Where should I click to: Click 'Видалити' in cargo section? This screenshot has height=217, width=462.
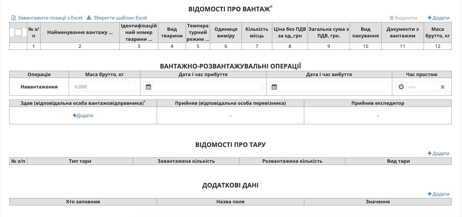pos(403,18)
